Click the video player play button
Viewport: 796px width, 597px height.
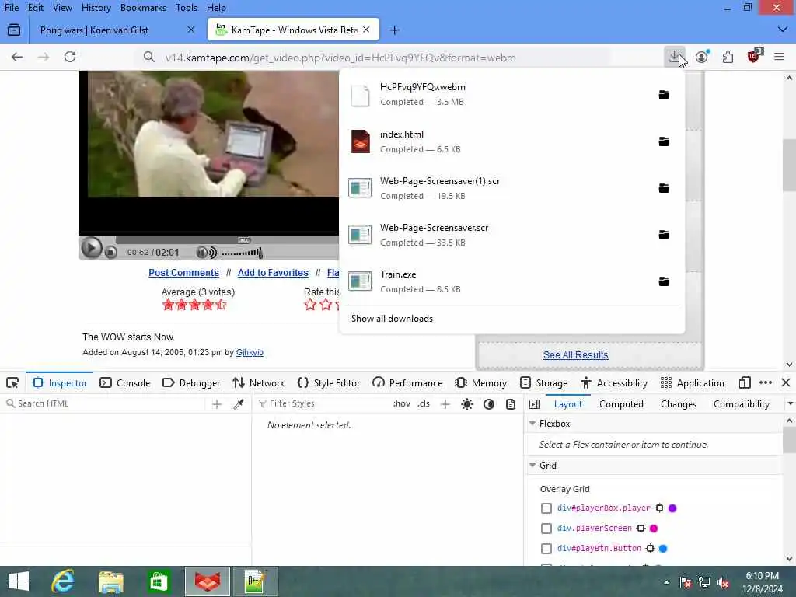click(x=92, y=248)
